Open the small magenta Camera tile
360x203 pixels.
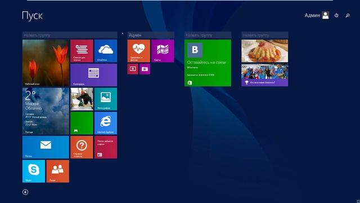tap(145, 69)
